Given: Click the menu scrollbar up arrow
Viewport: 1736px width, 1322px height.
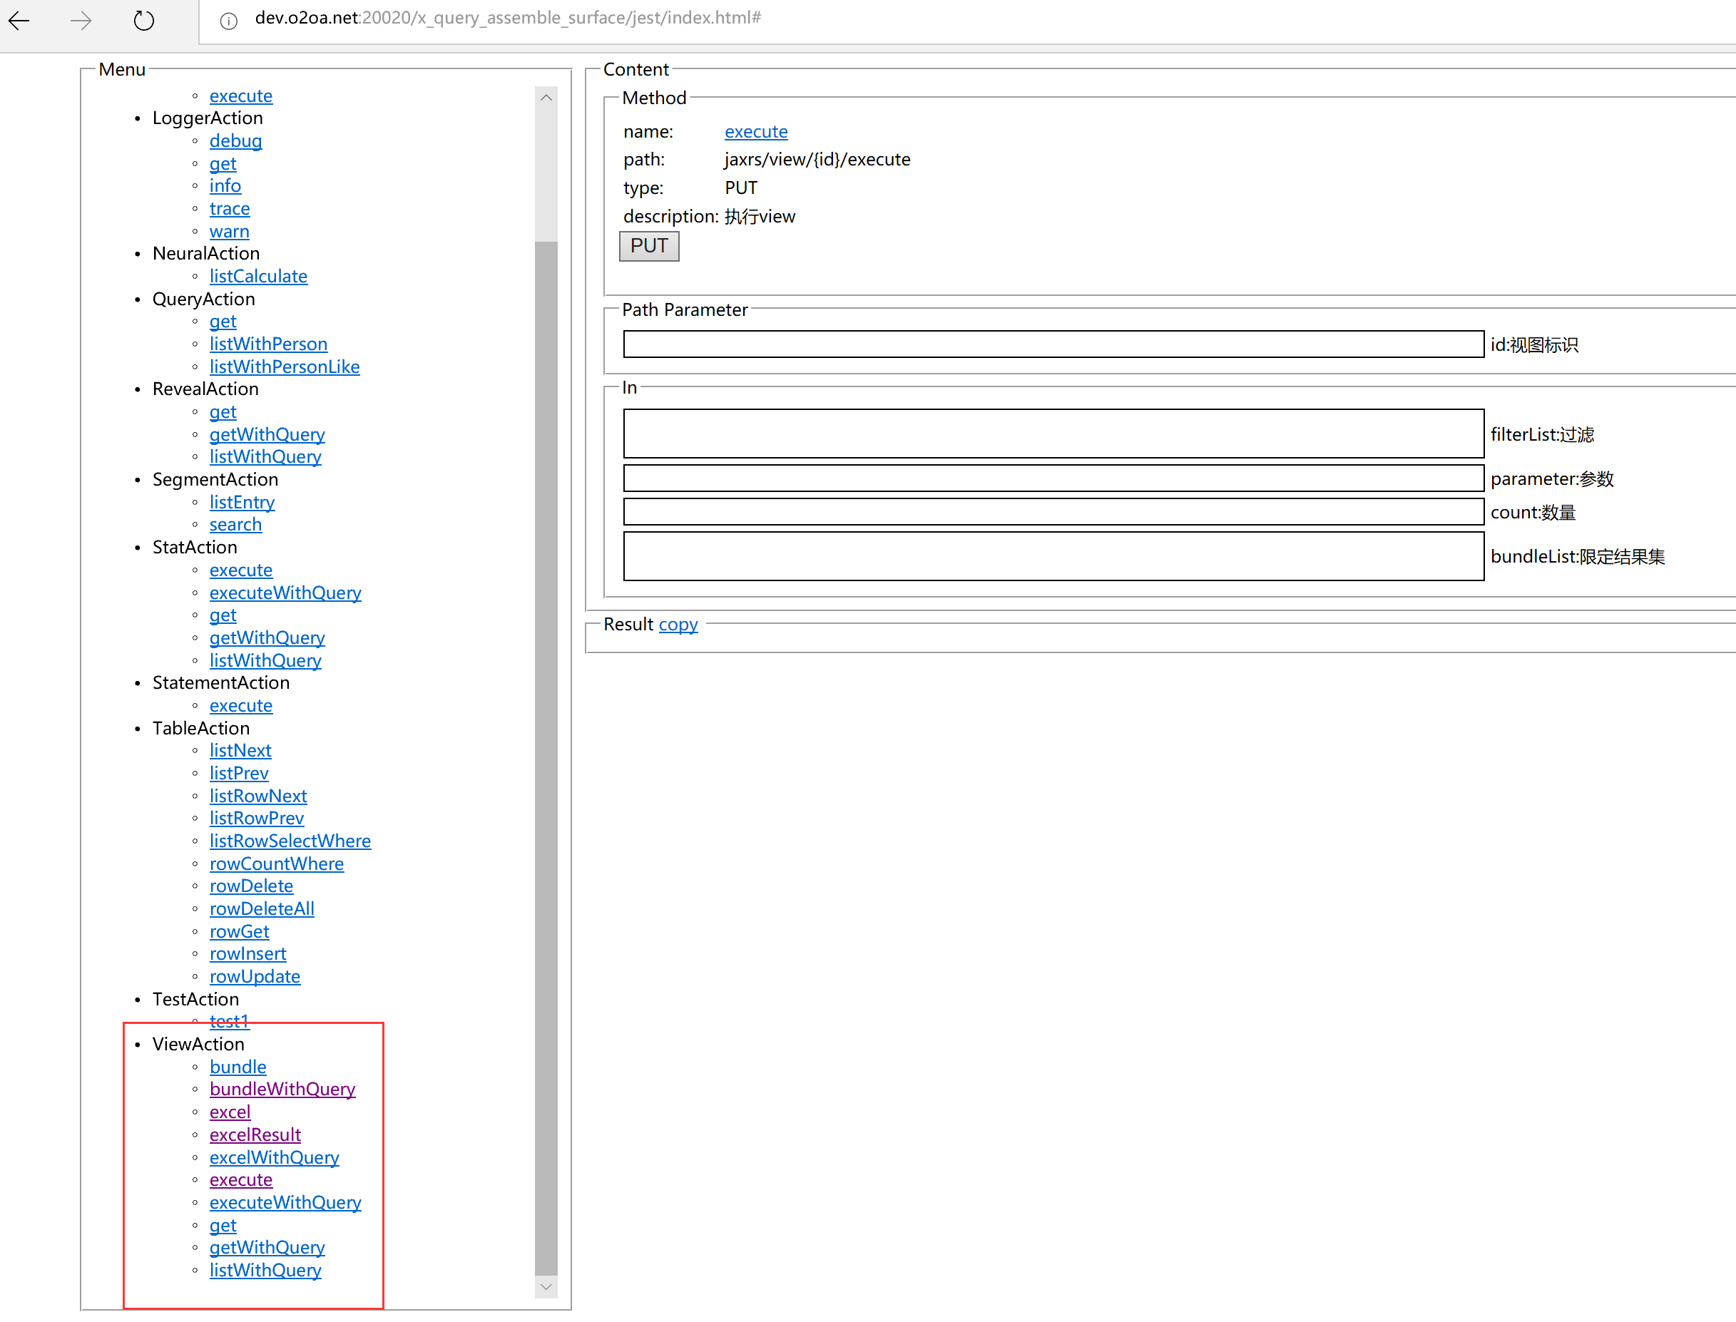Looking at the screenshot, I should click(546, 98).
